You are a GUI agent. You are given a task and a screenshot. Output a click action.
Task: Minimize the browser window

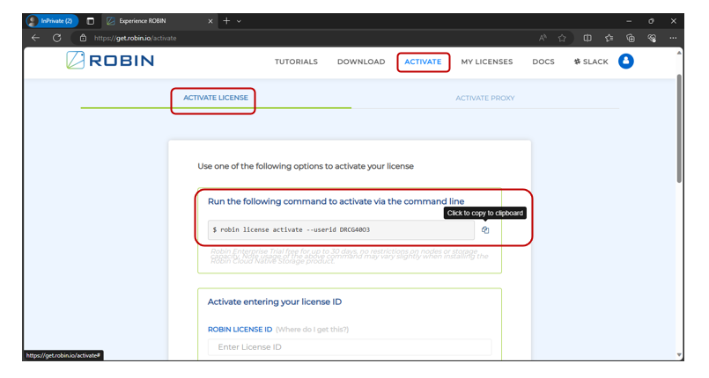pos(629,21)
